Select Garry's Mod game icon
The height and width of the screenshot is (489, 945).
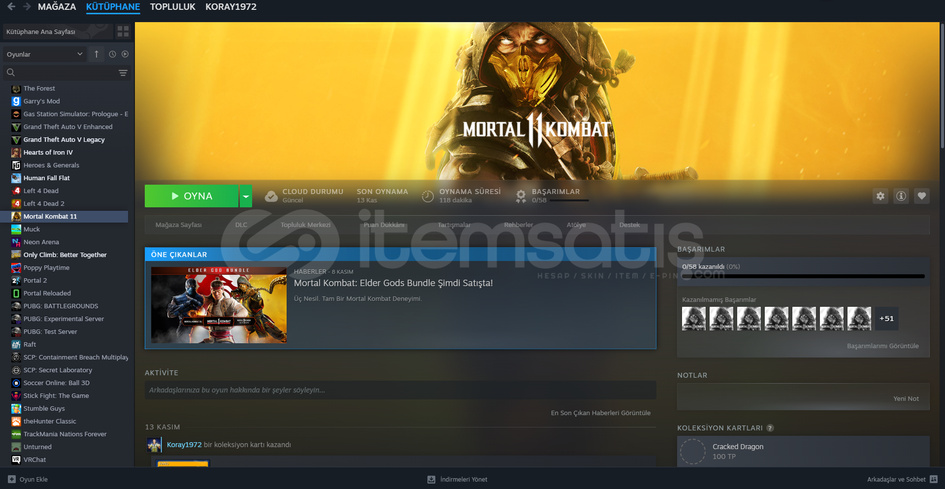point(16,101)
